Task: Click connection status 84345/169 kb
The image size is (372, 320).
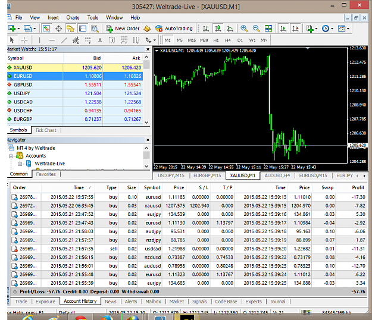Action: pyautogui.click(x=336, y=313)
